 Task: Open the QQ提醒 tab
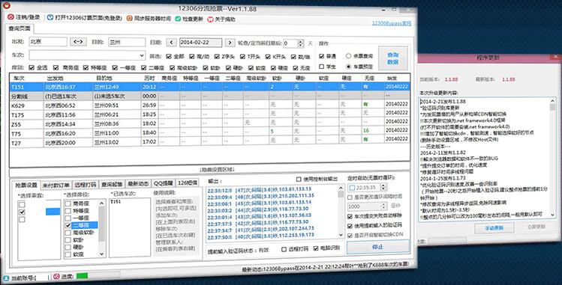coord(163,183)
